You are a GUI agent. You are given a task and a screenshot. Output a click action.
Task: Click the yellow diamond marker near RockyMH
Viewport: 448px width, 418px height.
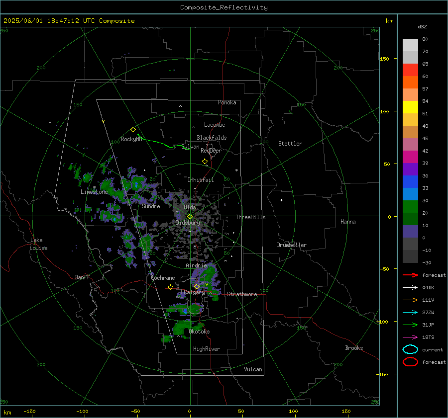133,130
